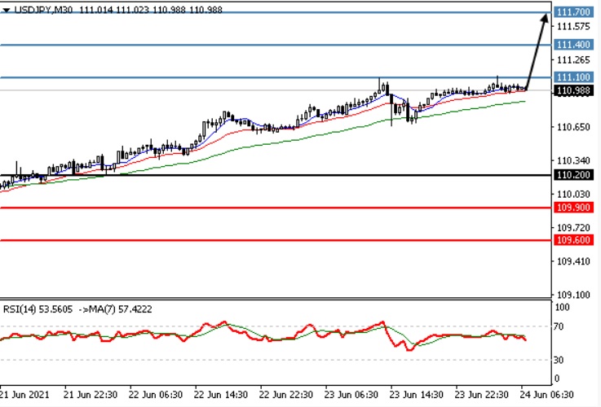Select the red 109.600 support label
601x407 pixels.
click(x=572, y=240)
